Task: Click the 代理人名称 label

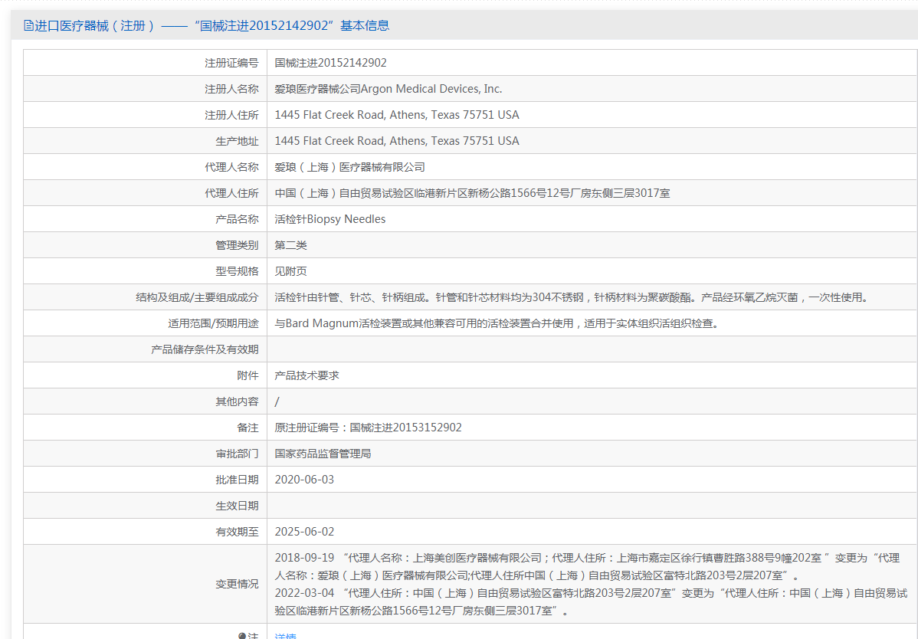Action: (231, 167)
